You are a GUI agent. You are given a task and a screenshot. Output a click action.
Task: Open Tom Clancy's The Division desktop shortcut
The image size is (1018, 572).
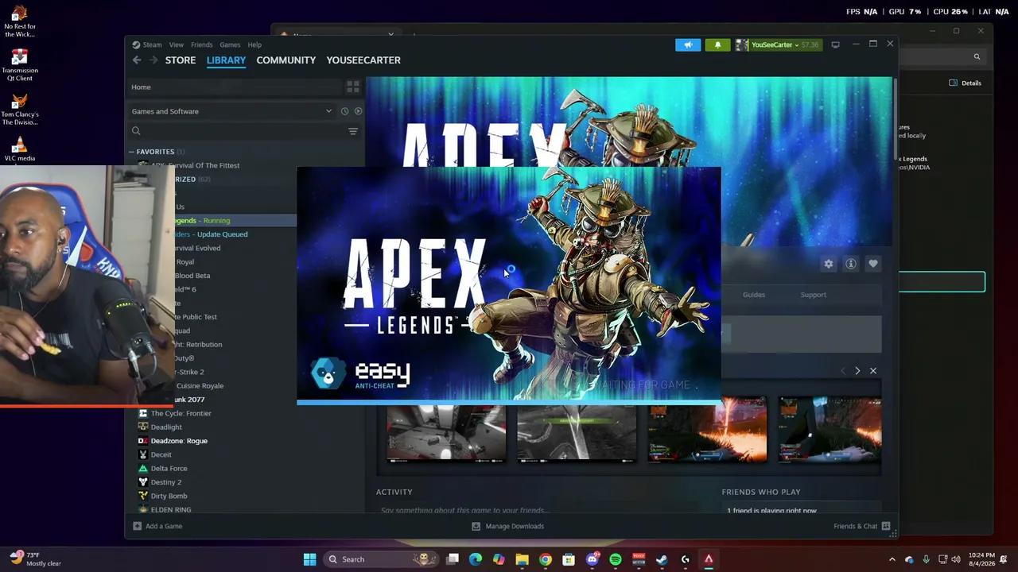coord(19,110)
